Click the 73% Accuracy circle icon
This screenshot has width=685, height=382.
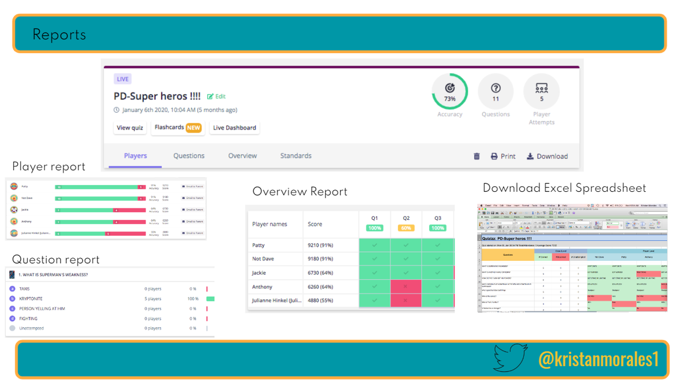click(x=450, y=91)
